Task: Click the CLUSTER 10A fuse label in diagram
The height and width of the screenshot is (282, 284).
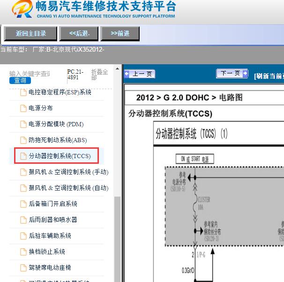Action: (203, 203)
